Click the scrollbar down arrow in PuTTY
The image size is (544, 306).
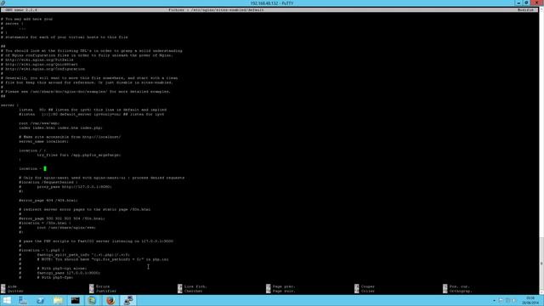pyautogui.click(x=541, y=292)
